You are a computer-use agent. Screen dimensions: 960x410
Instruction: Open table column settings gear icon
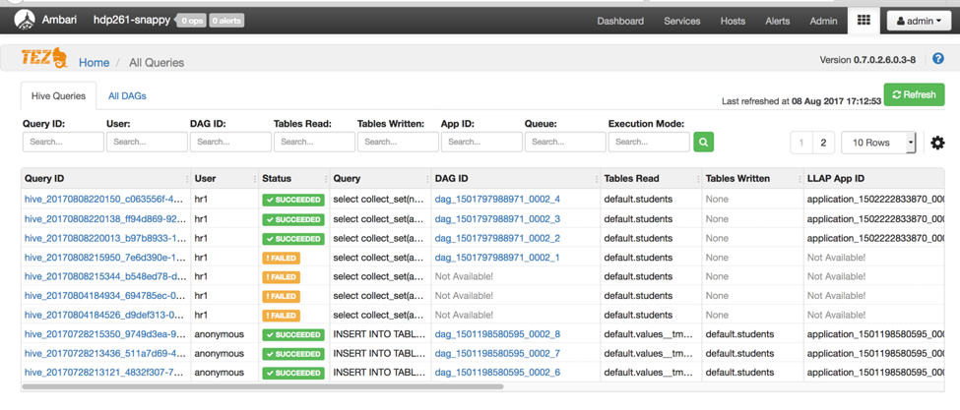pyautogui.click(x=937, y=143)
